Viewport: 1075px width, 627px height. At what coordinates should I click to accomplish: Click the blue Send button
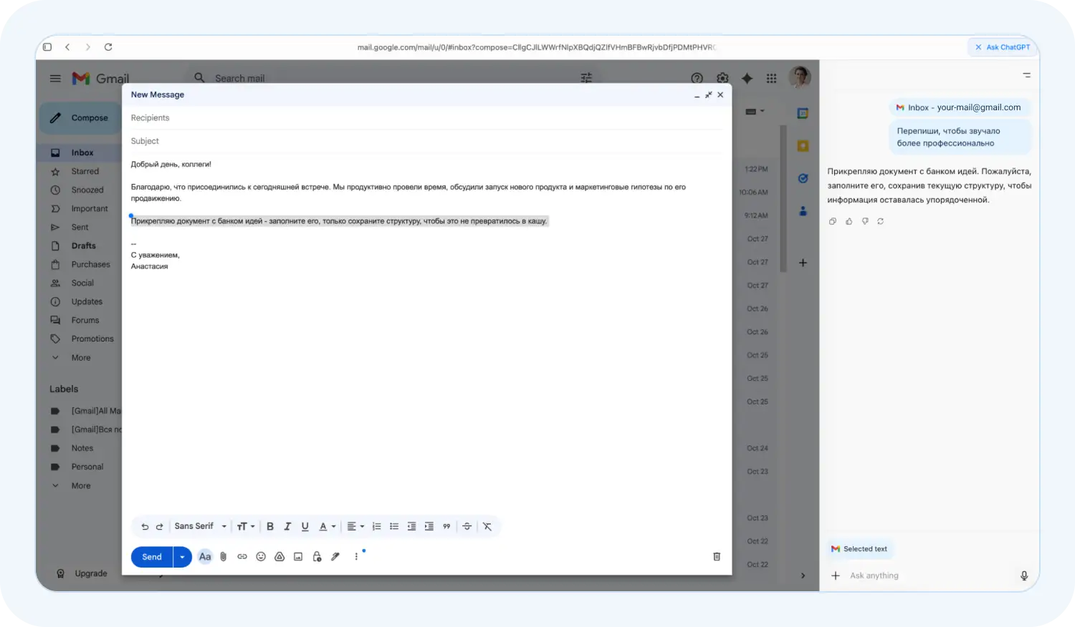(x=151, y=557)
